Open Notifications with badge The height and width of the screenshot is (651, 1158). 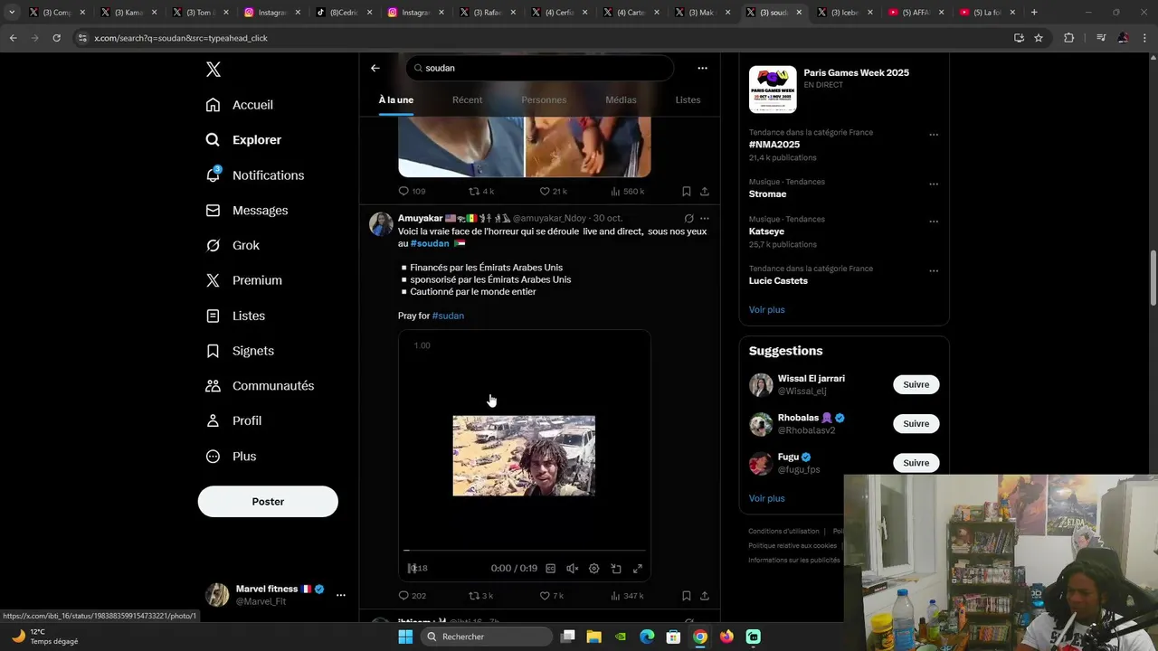click(x=255, y=175)
